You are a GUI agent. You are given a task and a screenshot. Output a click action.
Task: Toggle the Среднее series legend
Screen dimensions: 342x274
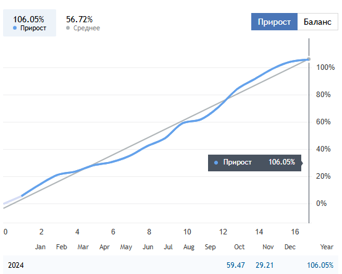click(83, 23)
